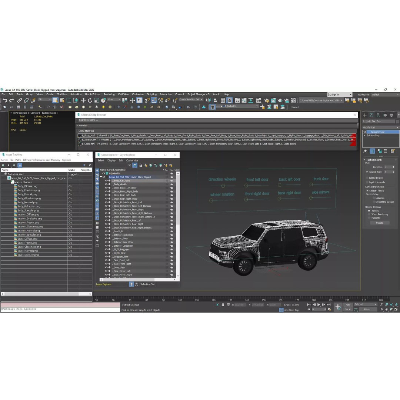The image size is (400, 400).
Task: Toggle the Smooth Result checkbox
Action: pyautogui.click(x=368, y=191)
